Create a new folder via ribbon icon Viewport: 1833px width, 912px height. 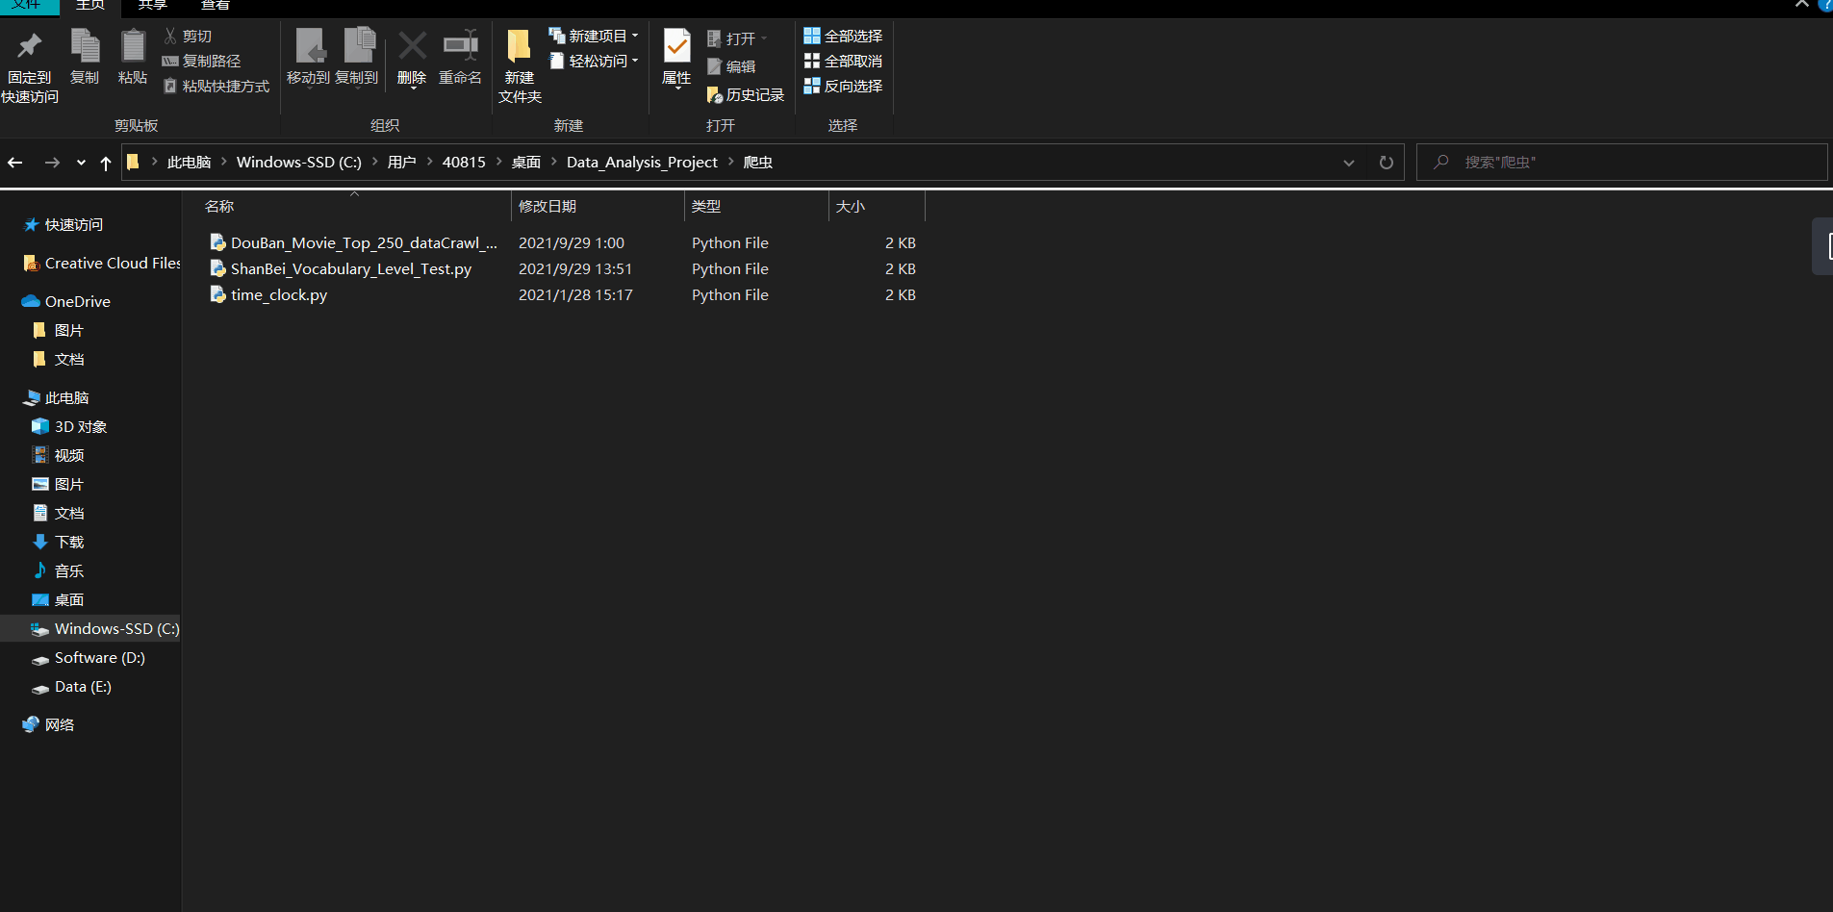pos(520,46)
